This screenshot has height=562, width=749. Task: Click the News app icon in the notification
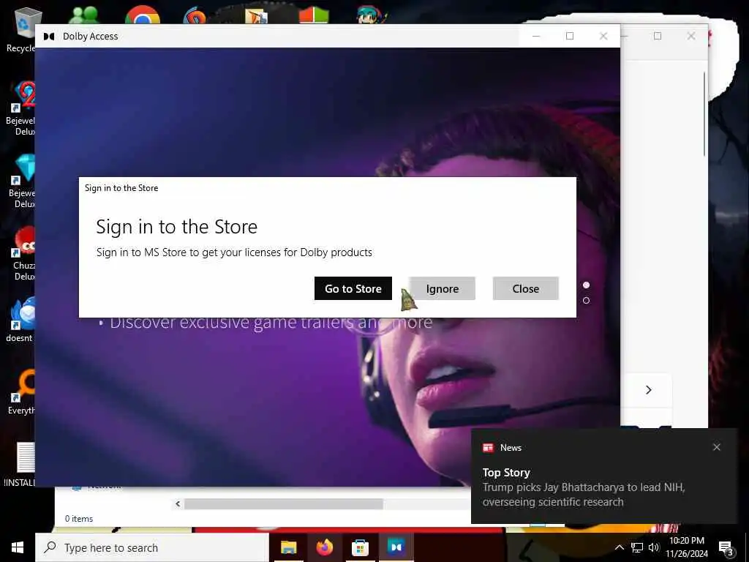click(488, 448)
